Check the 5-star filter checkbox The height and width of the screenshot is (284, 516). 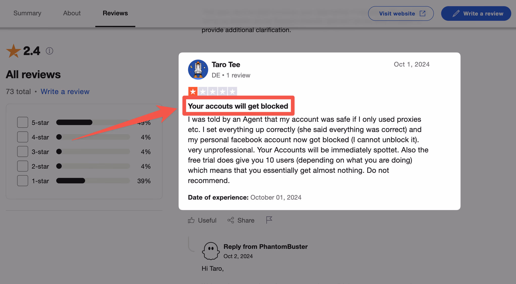pyautogui.click(x=23, y=123)
